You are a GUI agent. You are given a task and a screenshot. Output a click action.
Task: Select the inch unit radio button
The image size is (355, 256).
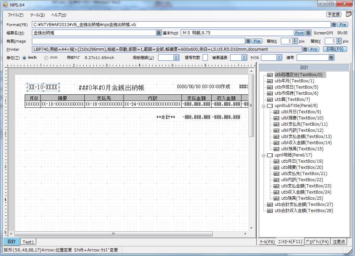[24, 58]
